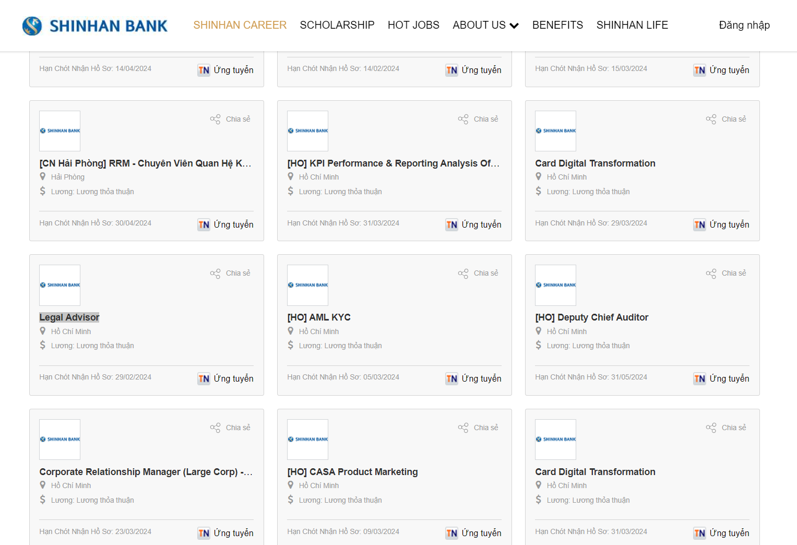Open BENEFITS menu item
This screenshot has width=797, height=545.
click(x=557, y=25)
